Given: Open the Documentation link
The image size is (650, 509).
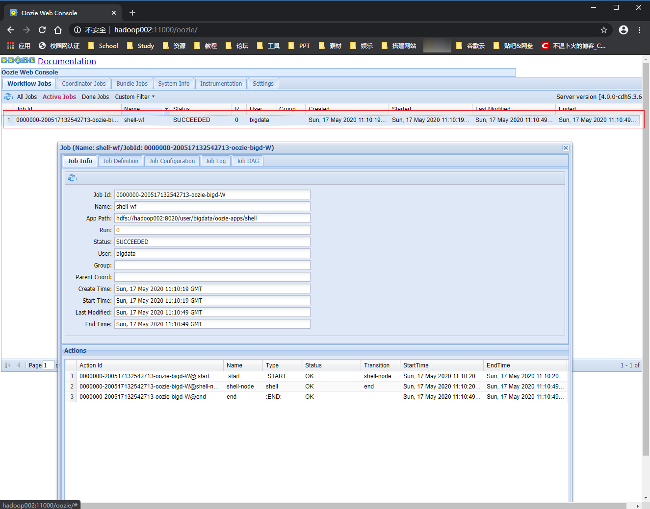Looking at the screenshot, I should [x=67, y=61].
